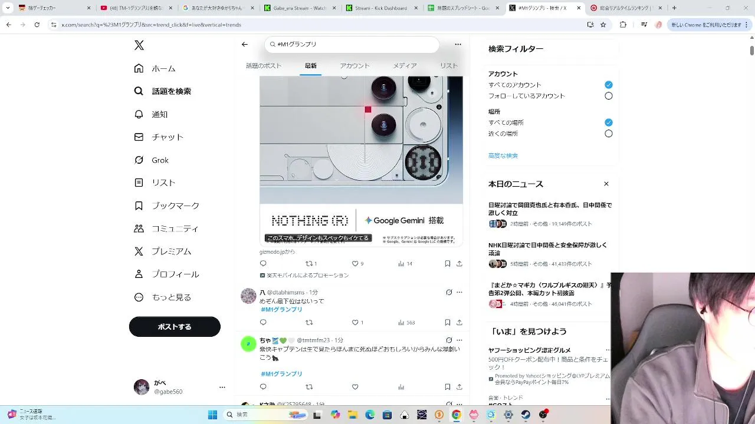Open Premium (プレミアム) in the sidebar
755x424 pixels.
pyautogui.click(x=163, y=251)
